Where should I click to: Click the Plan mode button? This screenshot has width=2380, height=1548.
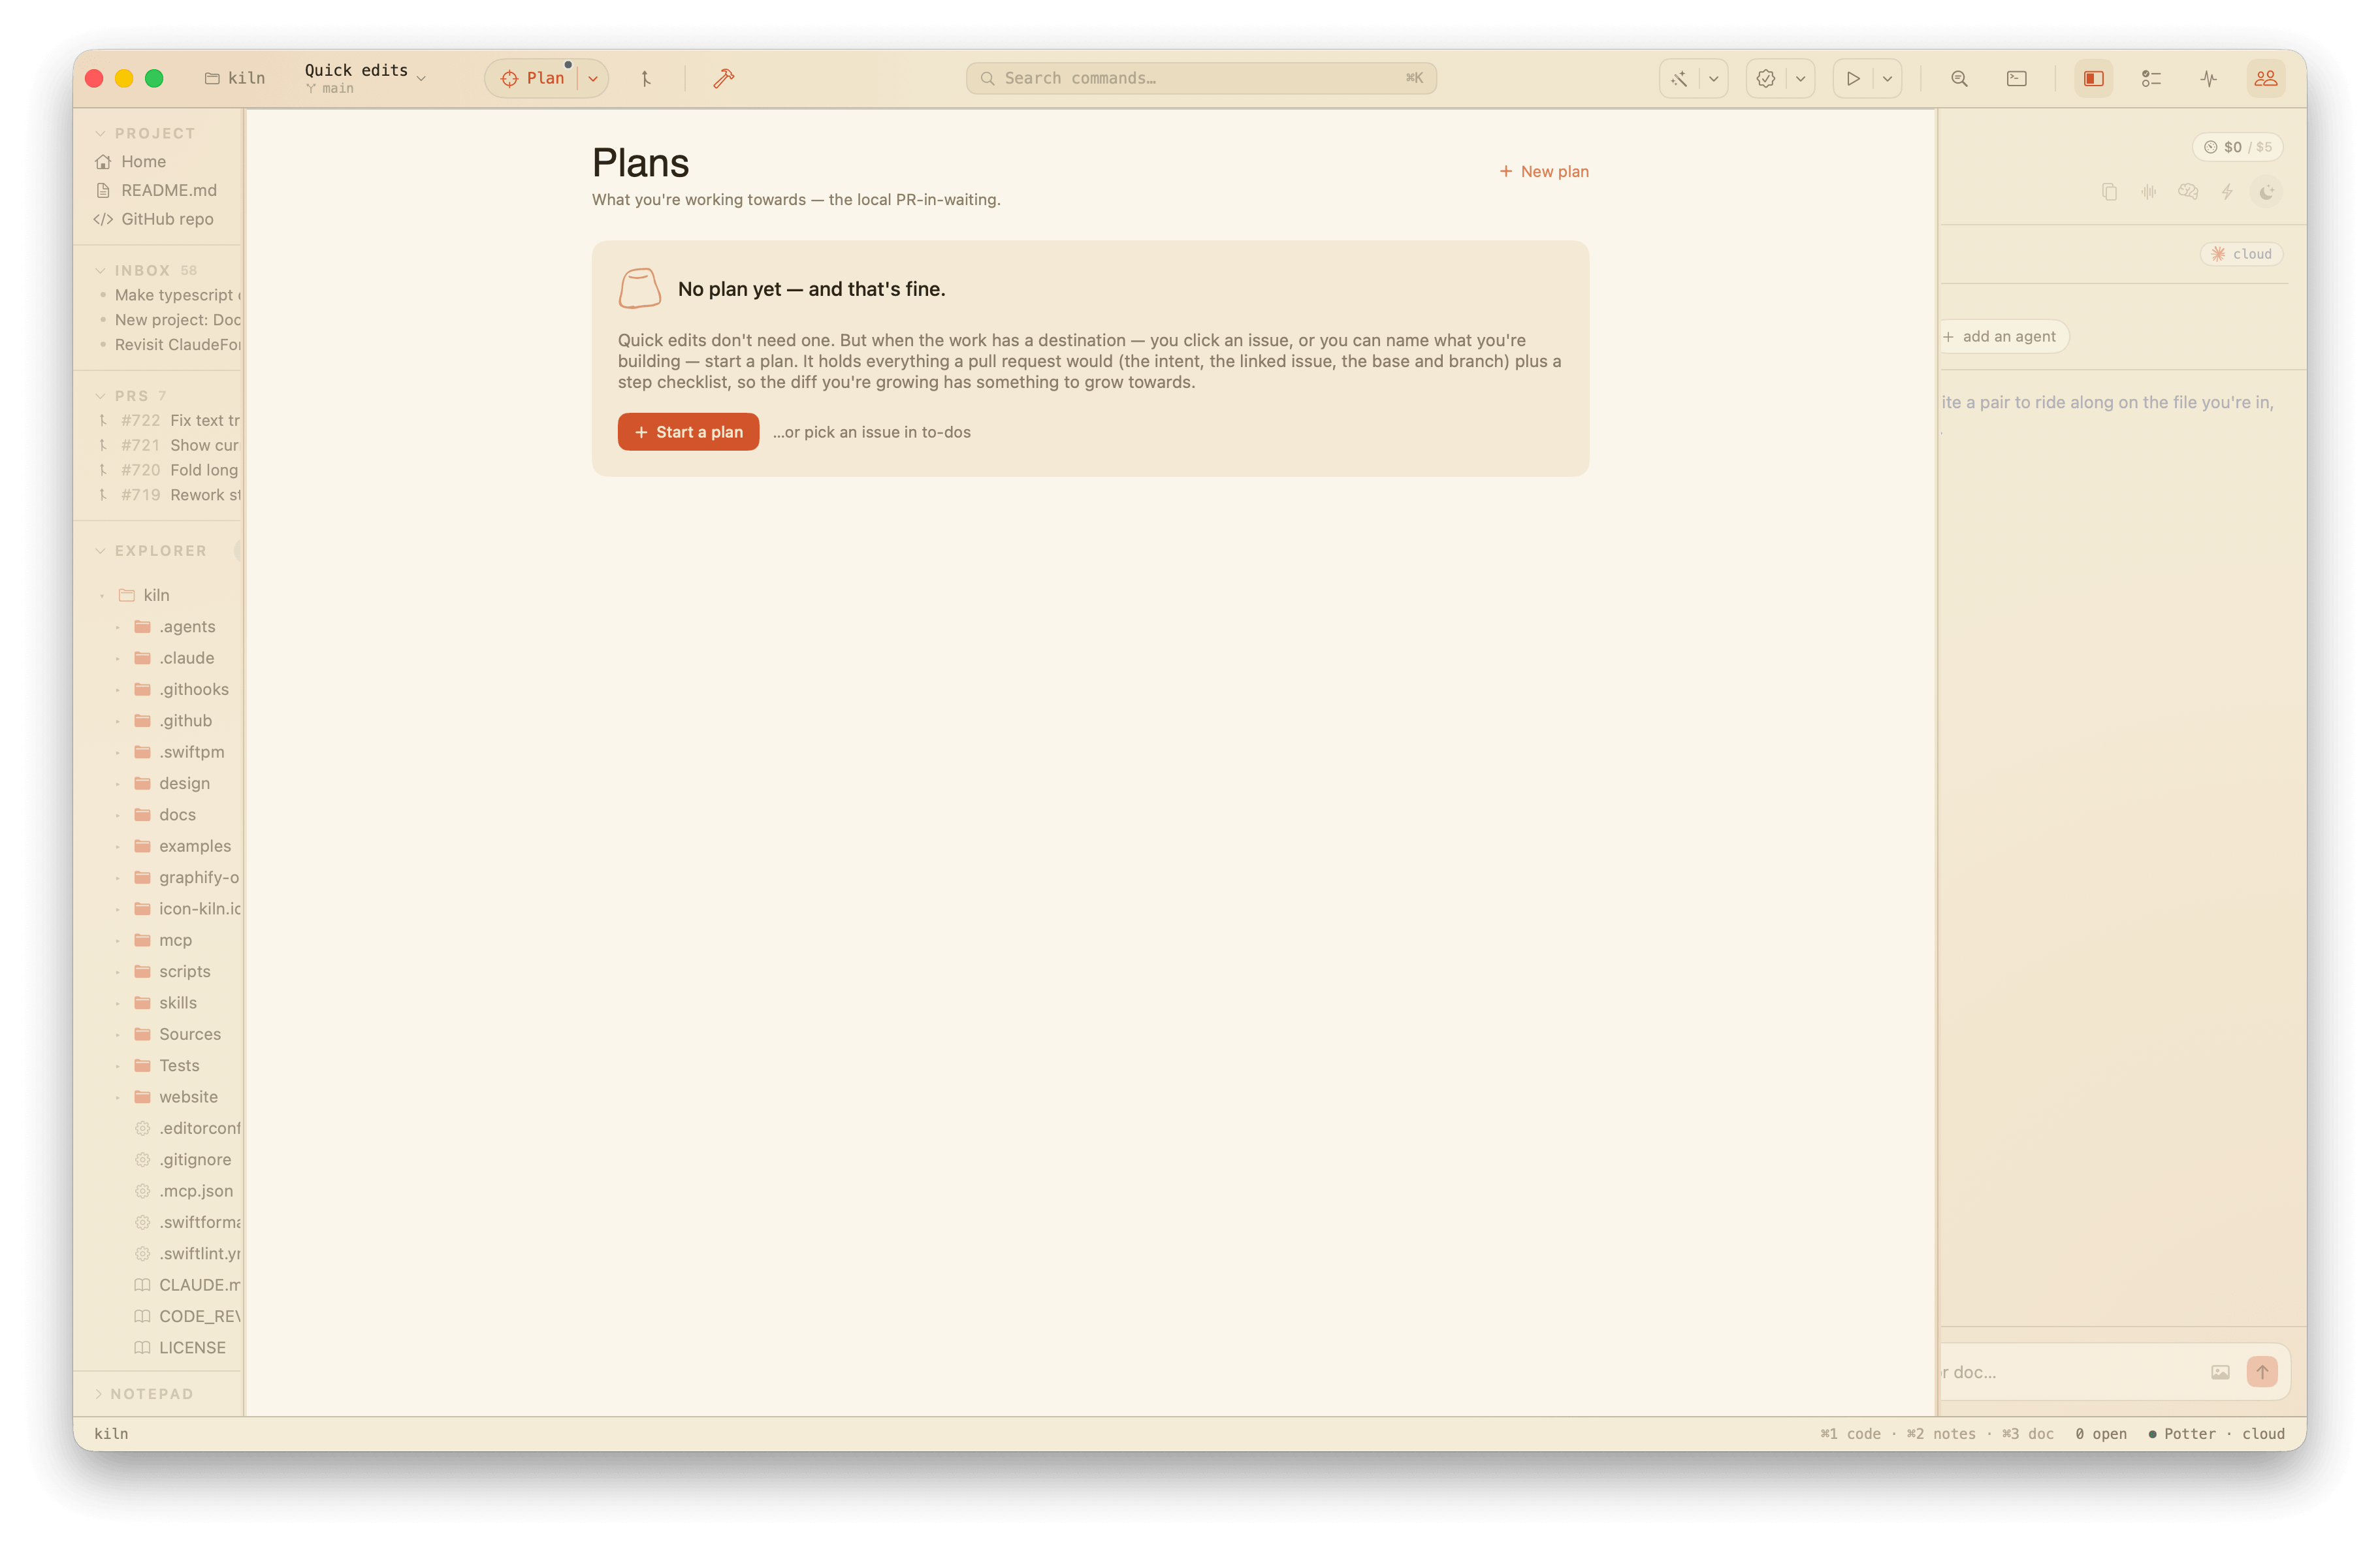click(x=534, y=78)
